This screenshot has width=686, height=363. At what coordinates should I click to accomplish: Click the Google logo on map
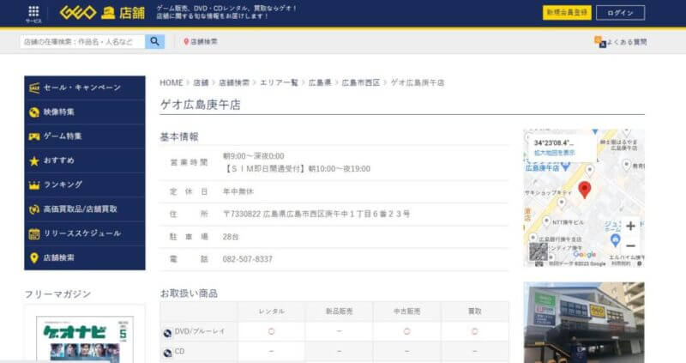[x=585, y=254]
